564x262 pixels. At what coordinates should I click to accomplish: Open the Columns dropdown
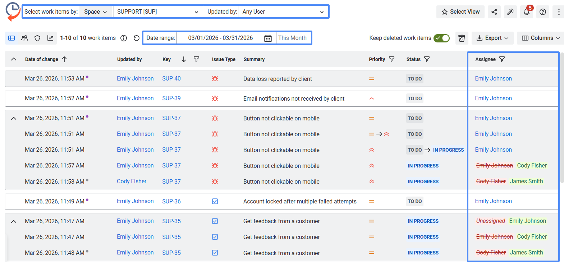[541, 38]
